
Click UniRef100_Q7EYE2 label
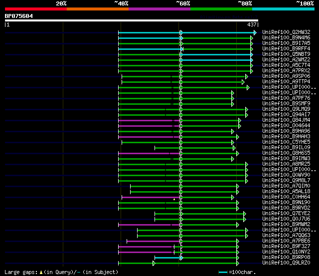pos(286,214)
